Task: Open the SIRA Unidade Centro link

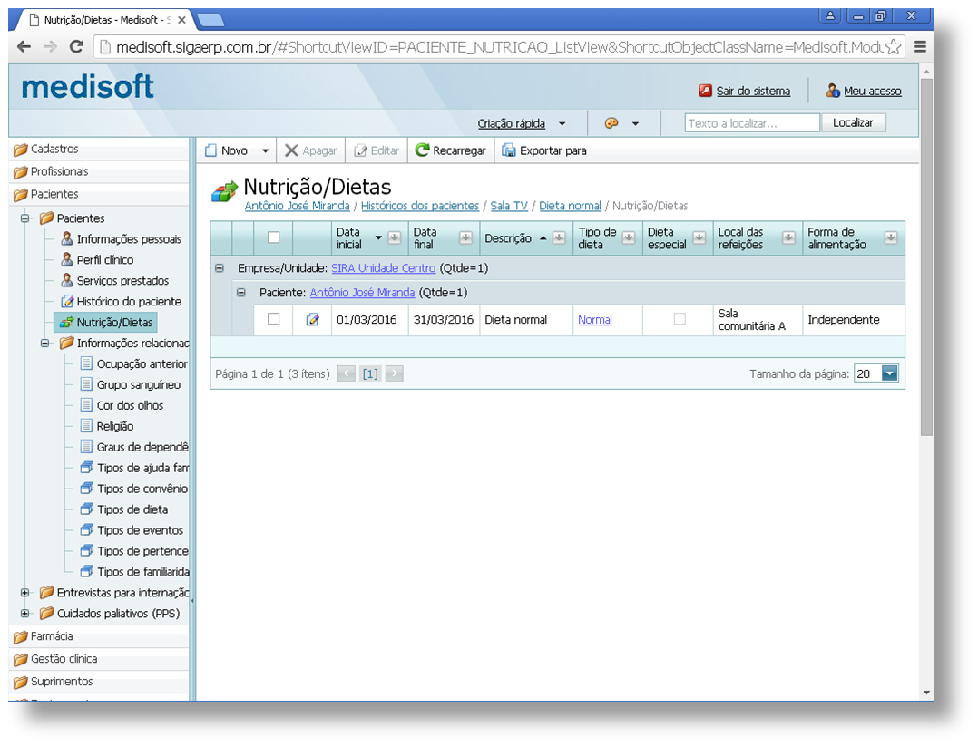Action: [x=383, y=268]
